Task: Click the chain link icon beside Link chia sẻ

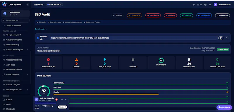Action: tap(38, 38)
